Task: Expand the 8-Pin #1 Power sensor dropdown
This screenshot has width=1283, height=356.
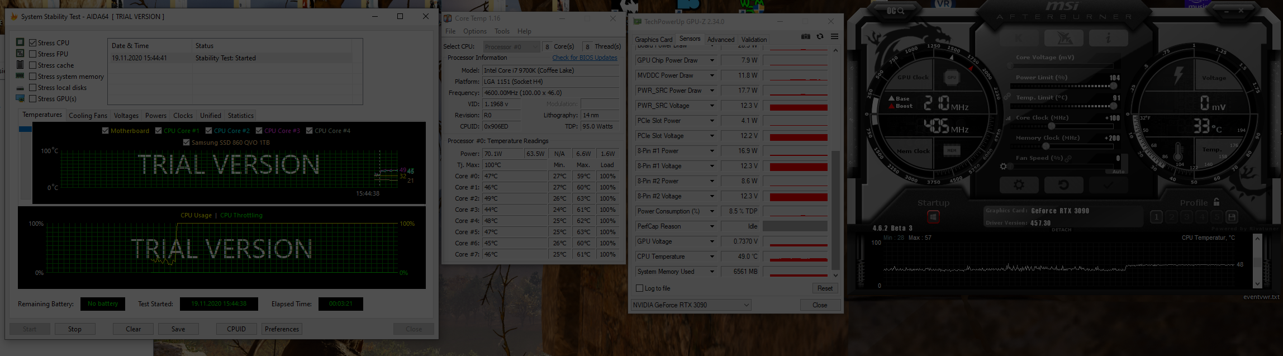Action: pyautogui.click(x=712, y=151)
